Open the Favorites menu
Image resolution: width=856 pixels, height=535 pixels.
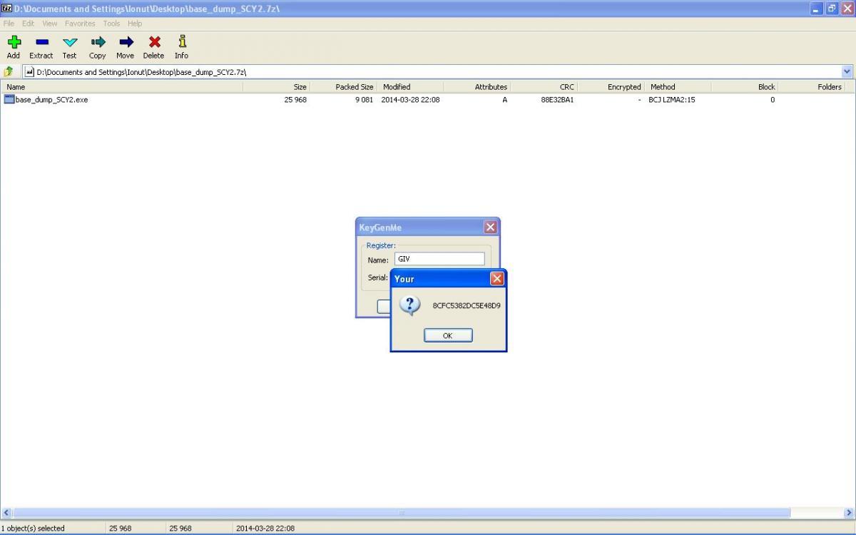coord(80,24)
